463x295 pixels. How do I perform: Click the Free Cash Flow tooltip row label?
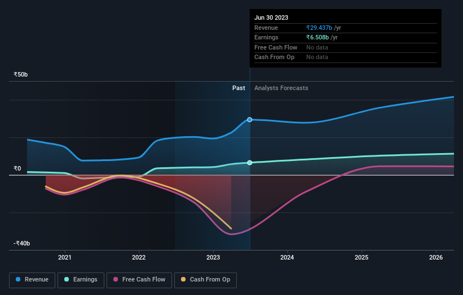point(276,47)
